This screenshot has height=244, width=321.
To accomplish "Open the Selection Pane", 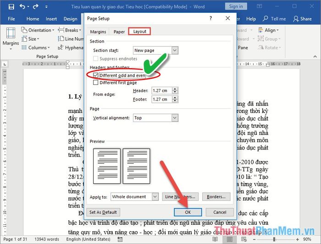I will click(x=243, y=48).
